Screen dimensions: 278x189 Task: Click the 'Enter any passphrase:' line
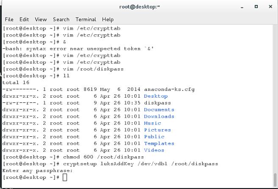(x=38, y=171)
